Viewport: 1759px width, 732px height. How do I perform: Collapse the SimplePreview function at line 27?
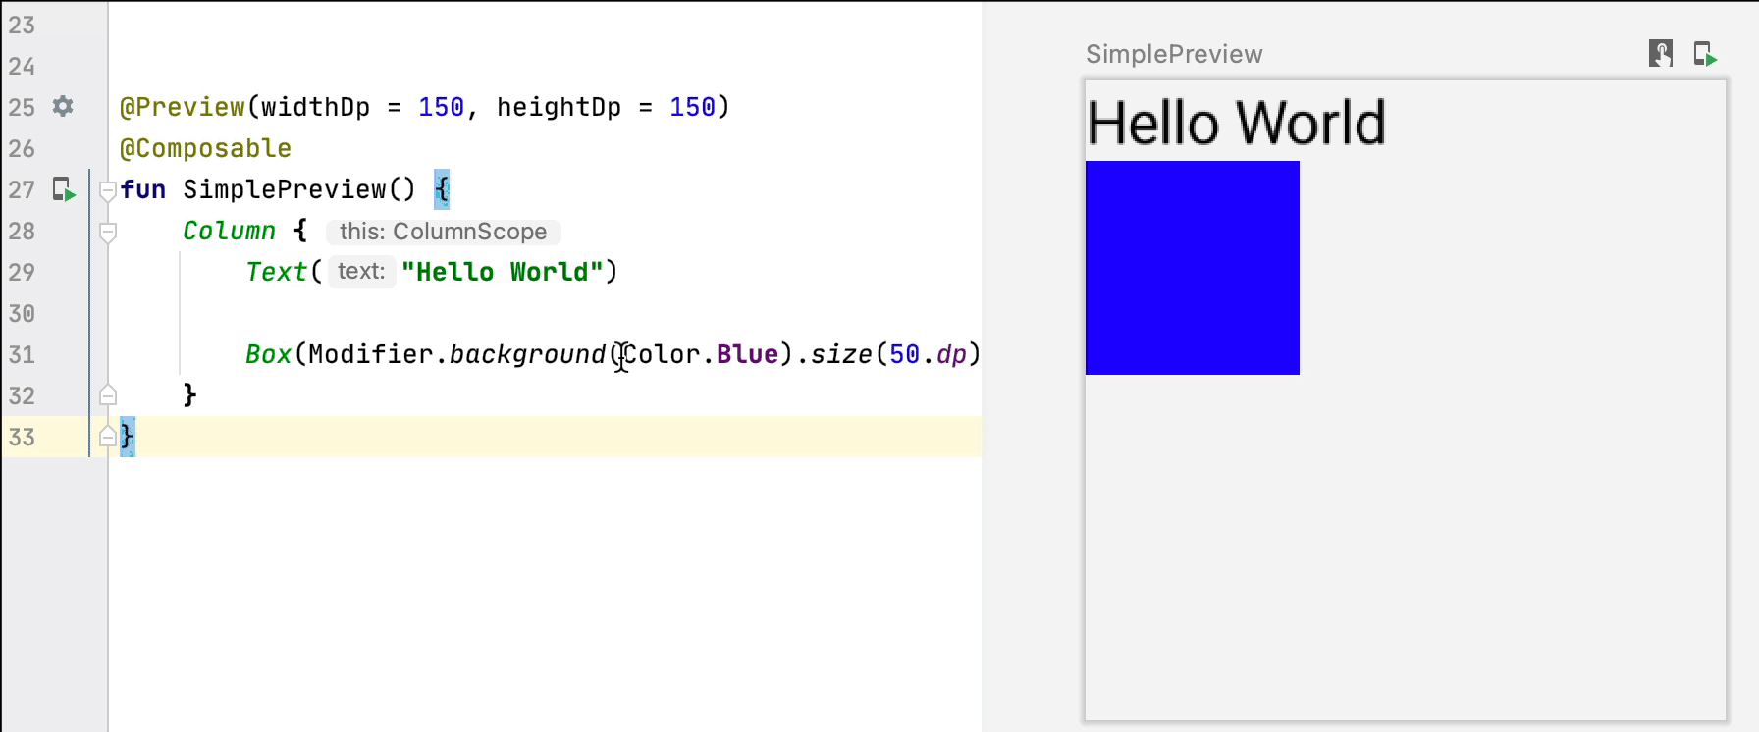[x=108, y=190]
